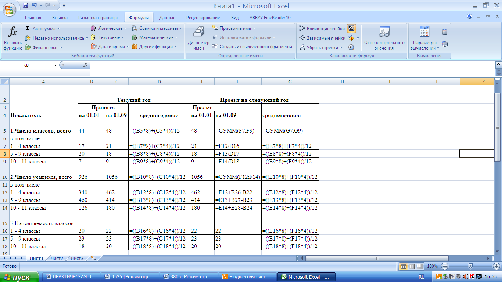Open Evaluate Formula magnifier fx icon
This screenshot has height=282, width=502.
(x=351, y=47)
